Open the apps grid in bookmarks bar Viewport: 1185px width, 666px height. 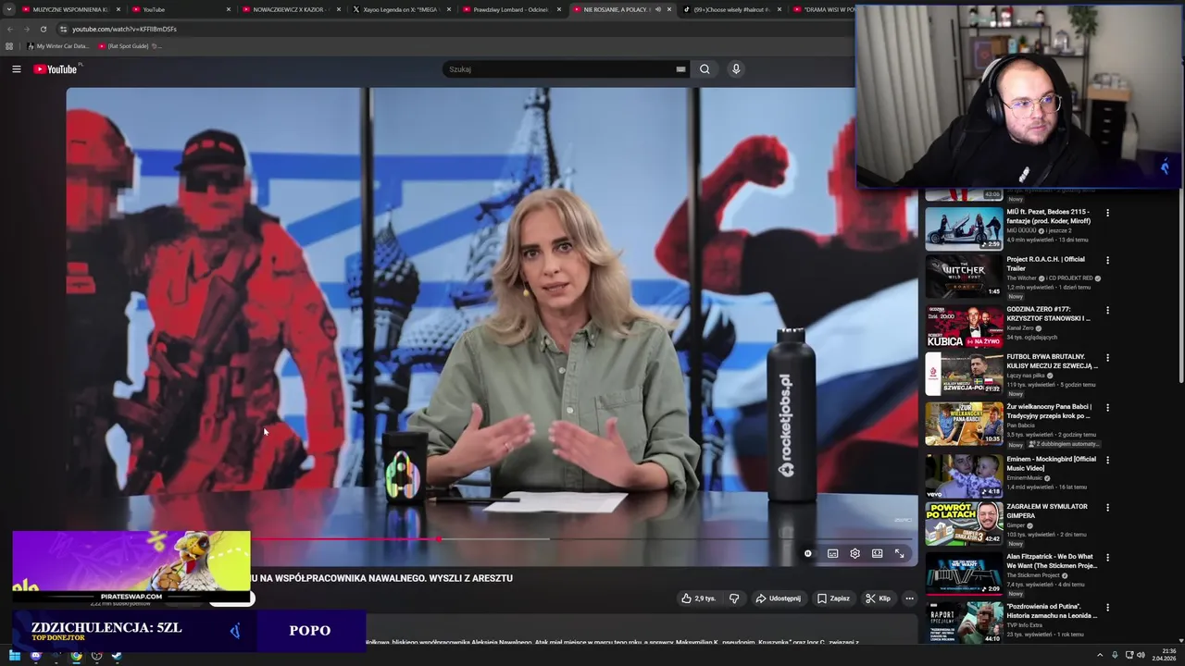pyautogui.click(x=9, y=45)
